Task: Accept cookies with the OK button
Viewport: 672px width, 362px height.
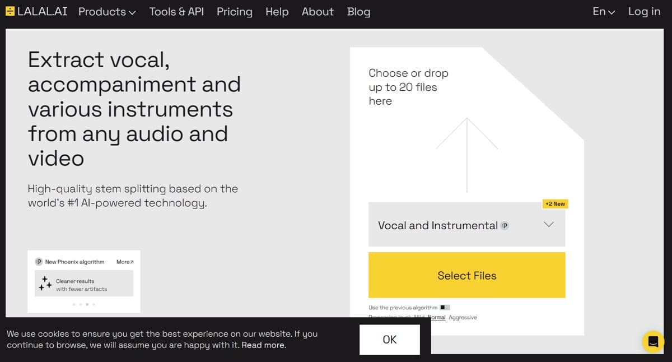Action: click(390, 340)
